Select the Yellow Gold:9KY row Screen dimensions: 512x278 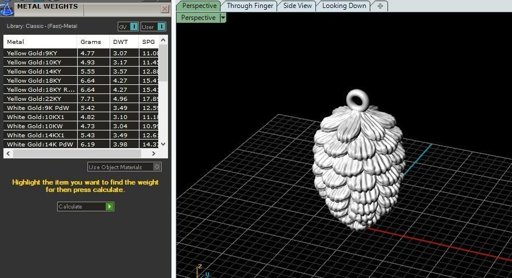tap(81, 53)
